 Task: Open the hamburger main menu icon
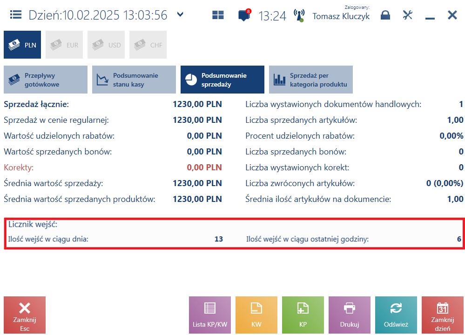point(16,14)
